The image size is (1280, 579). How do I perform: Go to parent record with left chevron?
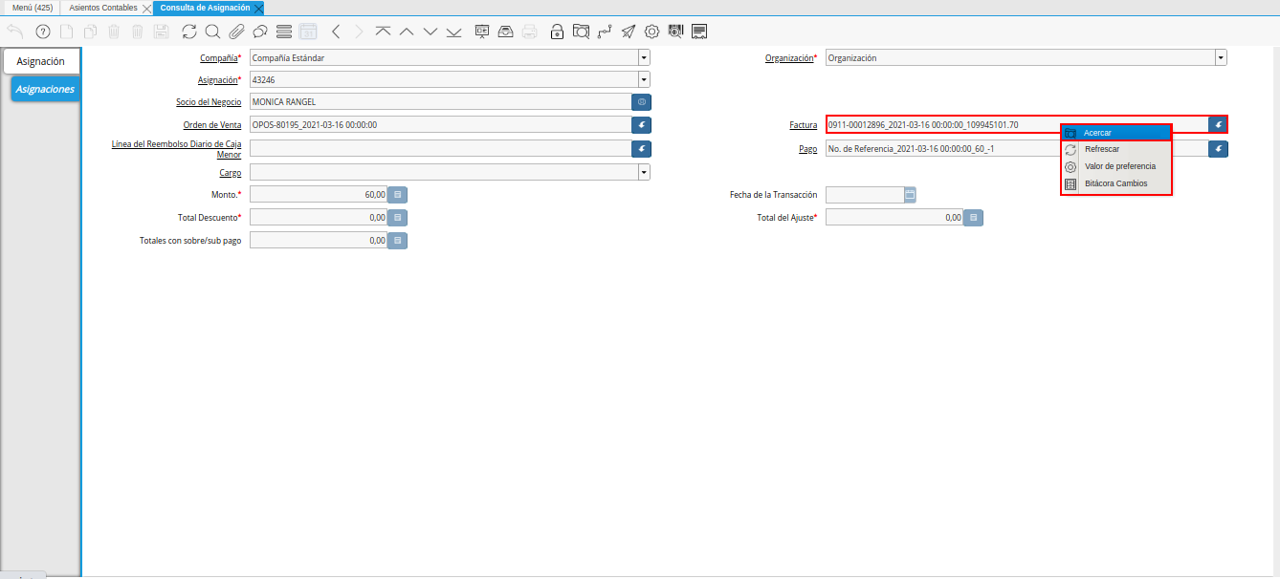[336, 32]
